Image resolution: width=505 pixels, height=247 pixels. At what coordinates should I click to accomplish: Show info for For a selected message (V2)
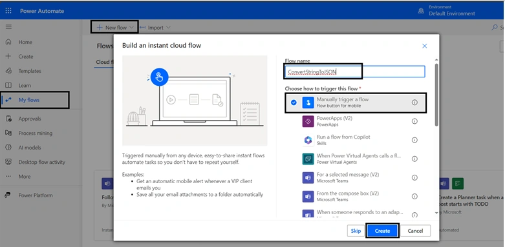click(414, 177)
